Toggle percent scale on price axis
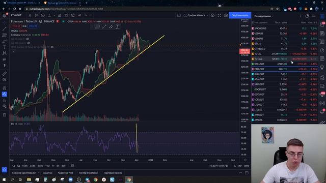Image resolution: width=326 pixels, height=183 pixels. click(234, 166)
